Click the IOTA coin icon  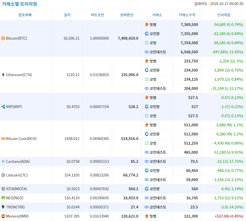(3, 189)
